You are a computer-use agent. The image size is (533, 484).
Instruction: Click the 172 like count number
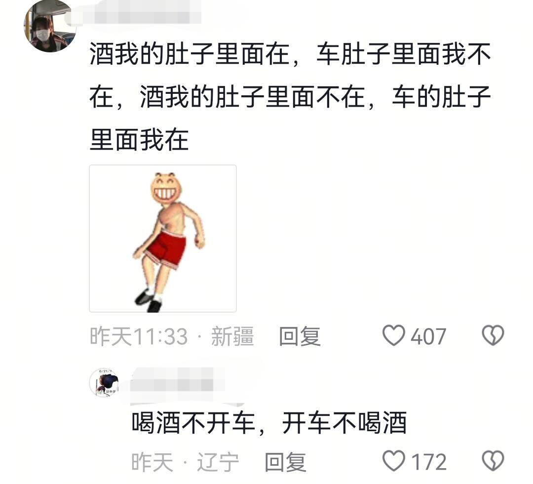(x=429, y=462)
